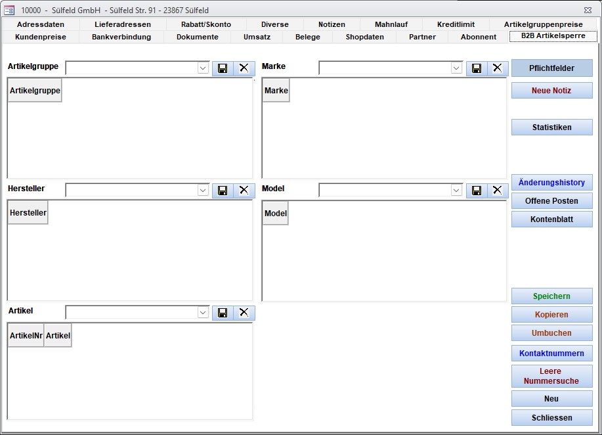Click the delete X icon next to Marke
Screen dimensions: 602x435
coord(497,68)
